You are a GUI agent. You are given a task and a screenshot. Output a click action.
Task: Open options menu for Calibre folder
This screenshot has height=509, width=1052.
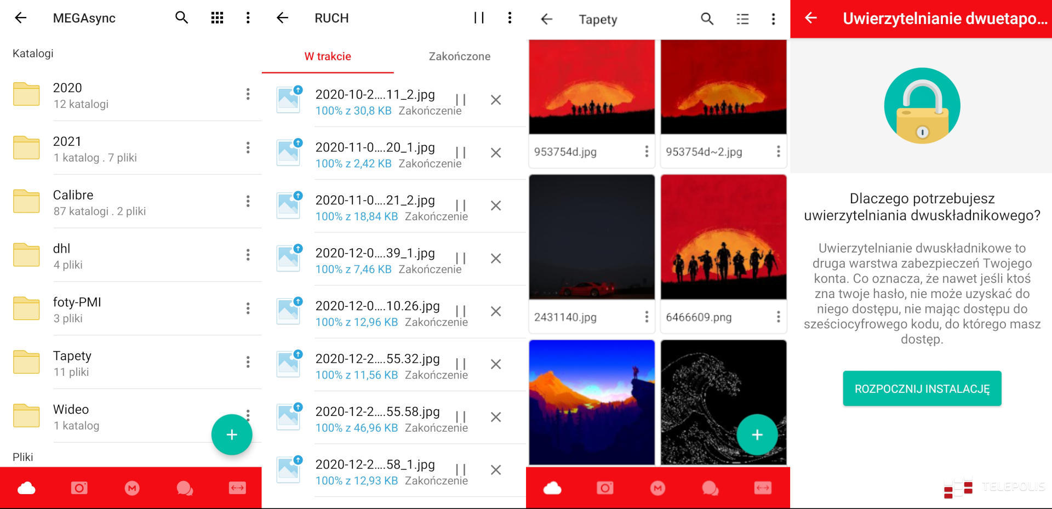tap(248, 201)
